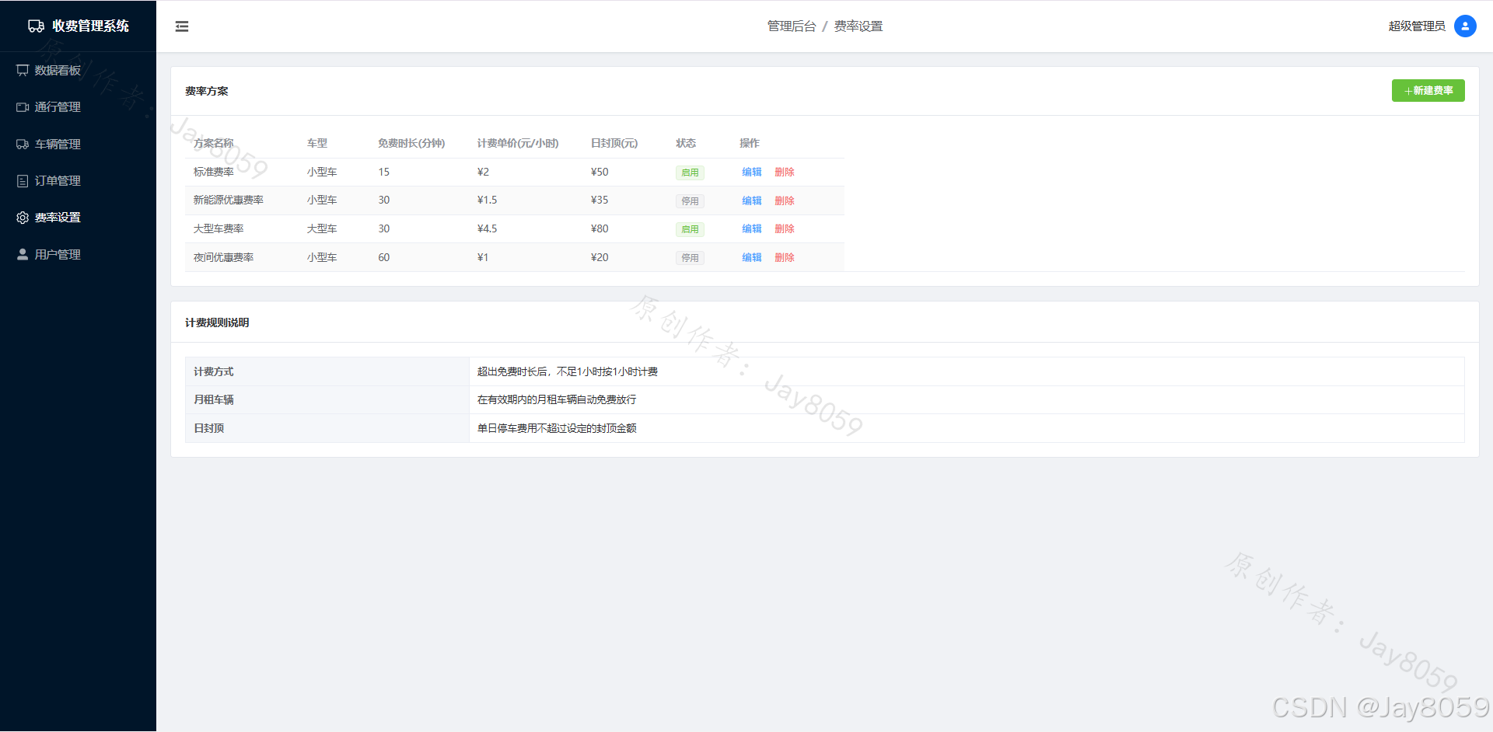Click the ¥1.5 unit price cell
Screen dimensions: 1493x732
tap(488, 200)
